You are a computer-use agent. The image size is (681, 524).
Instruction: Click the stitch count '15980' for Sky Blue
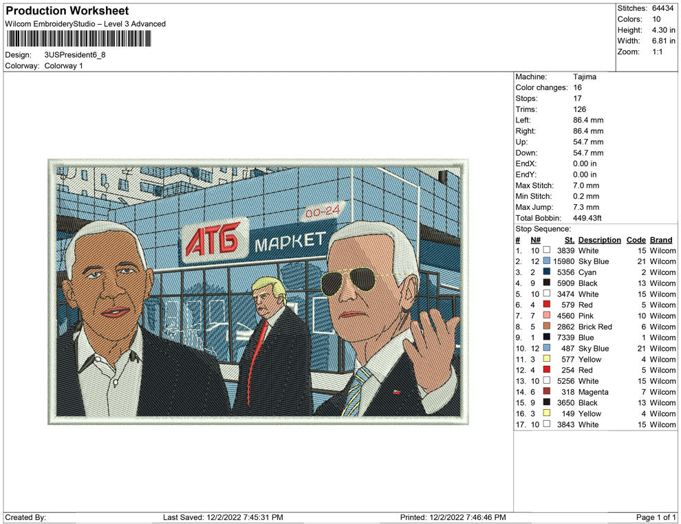(x=564, y=261)
